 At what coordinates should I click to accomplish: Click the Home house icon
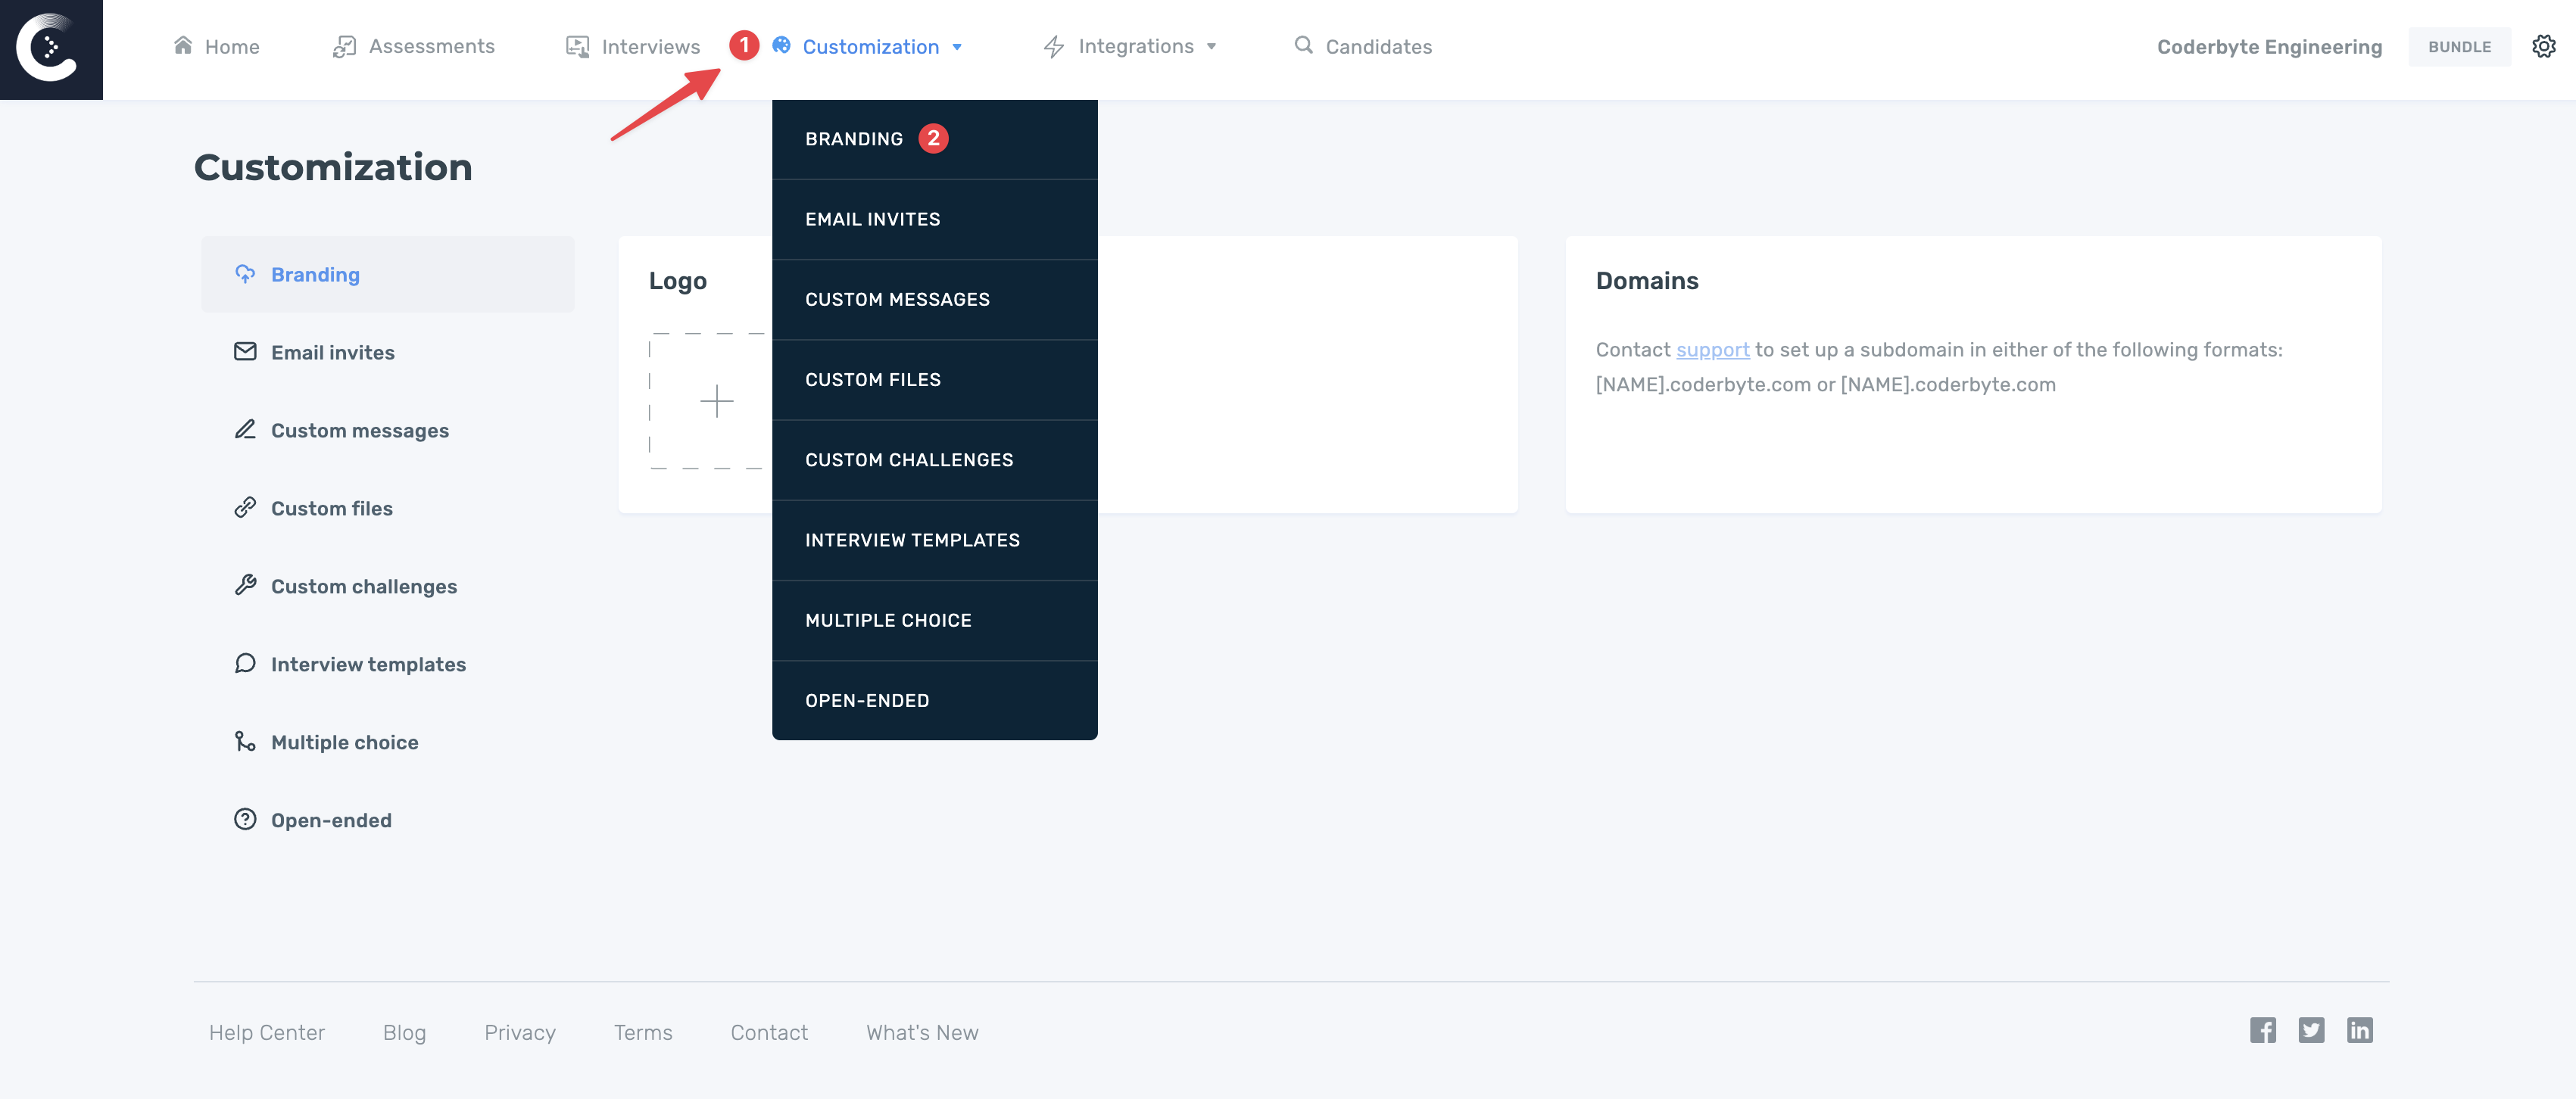coord(183,45)
